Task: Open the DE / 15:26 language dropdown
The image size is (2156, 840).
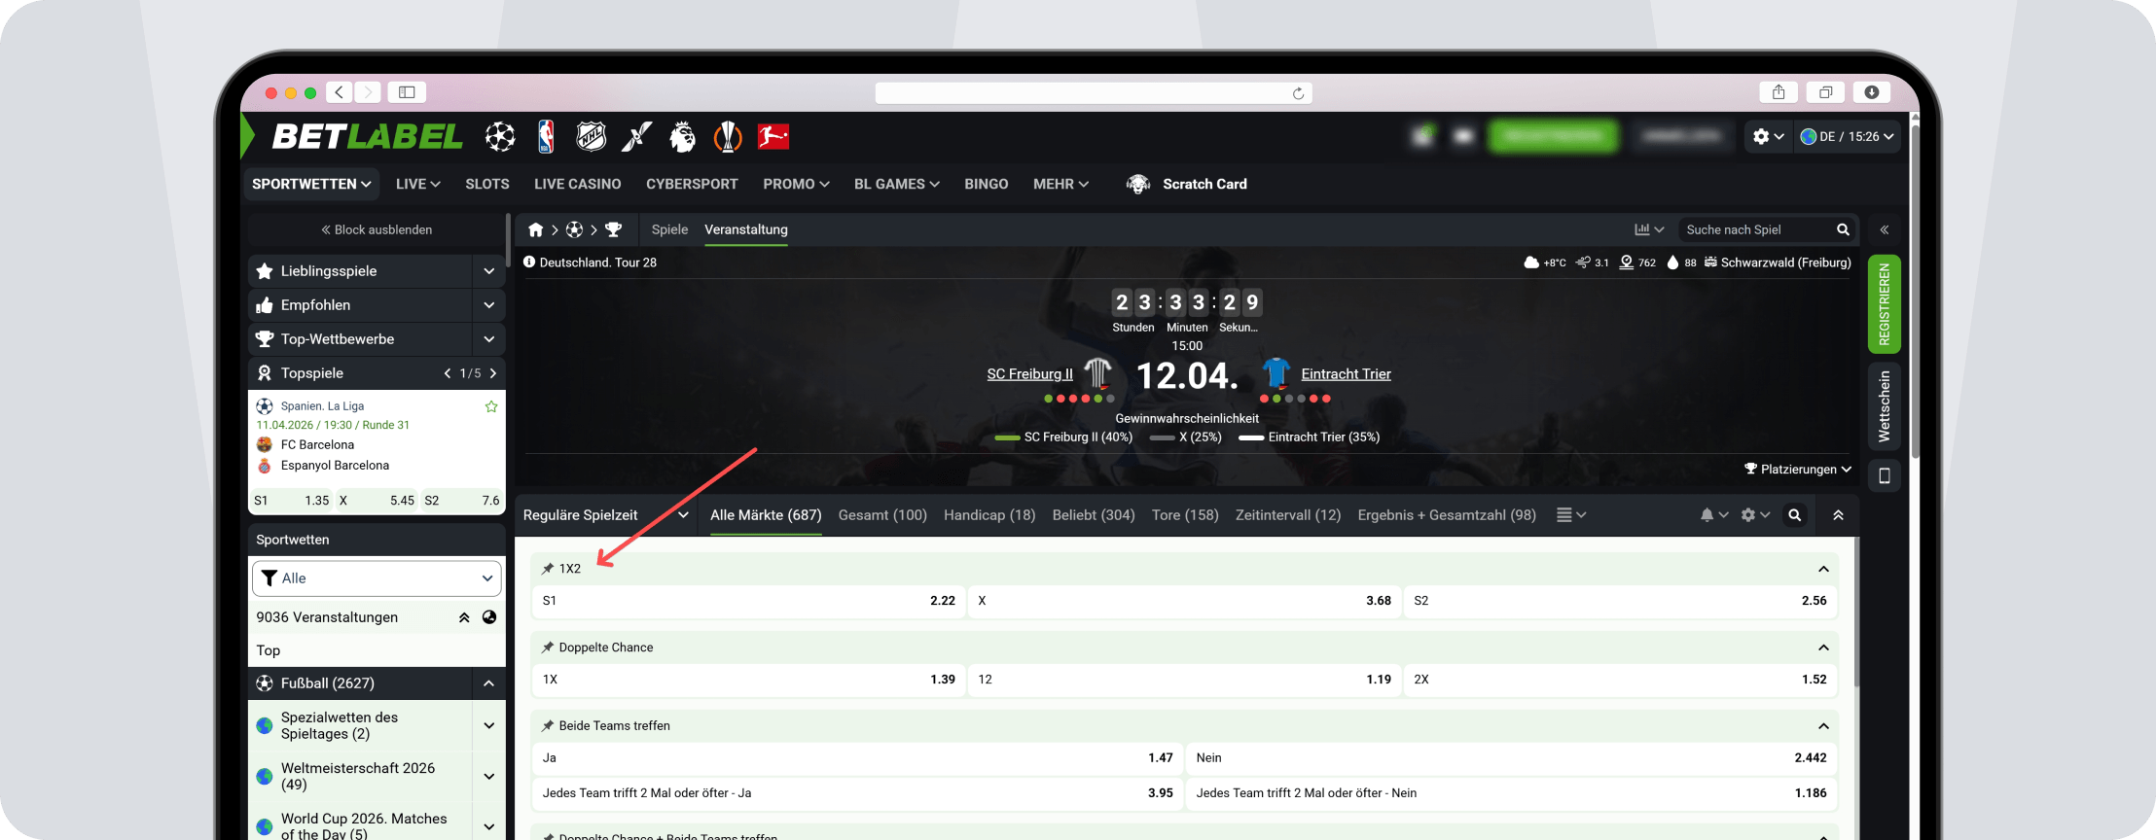Action: tap(1847, 137)
